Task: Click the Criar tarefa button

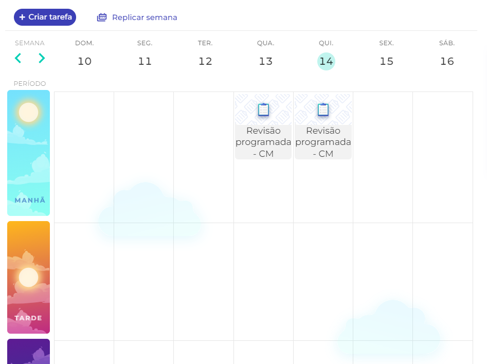Action: [x=45, y=17]
